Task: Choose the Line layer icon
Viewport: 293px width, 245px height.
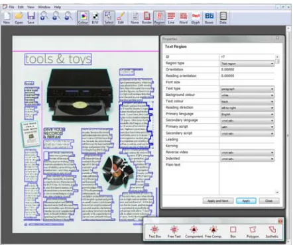Action: tap(171, 18)
